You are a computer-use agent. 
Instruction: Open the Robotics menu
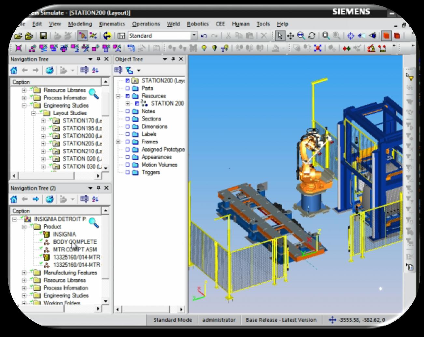[198, 24]
